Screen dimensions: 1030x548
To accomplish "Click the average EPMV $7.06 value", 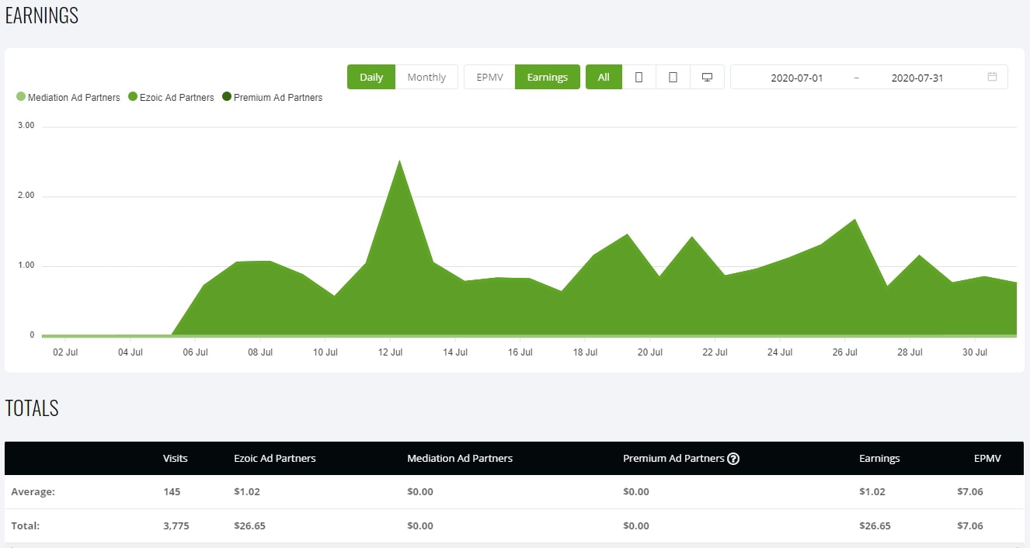I will pyautogui.click(x=970, y=492).
